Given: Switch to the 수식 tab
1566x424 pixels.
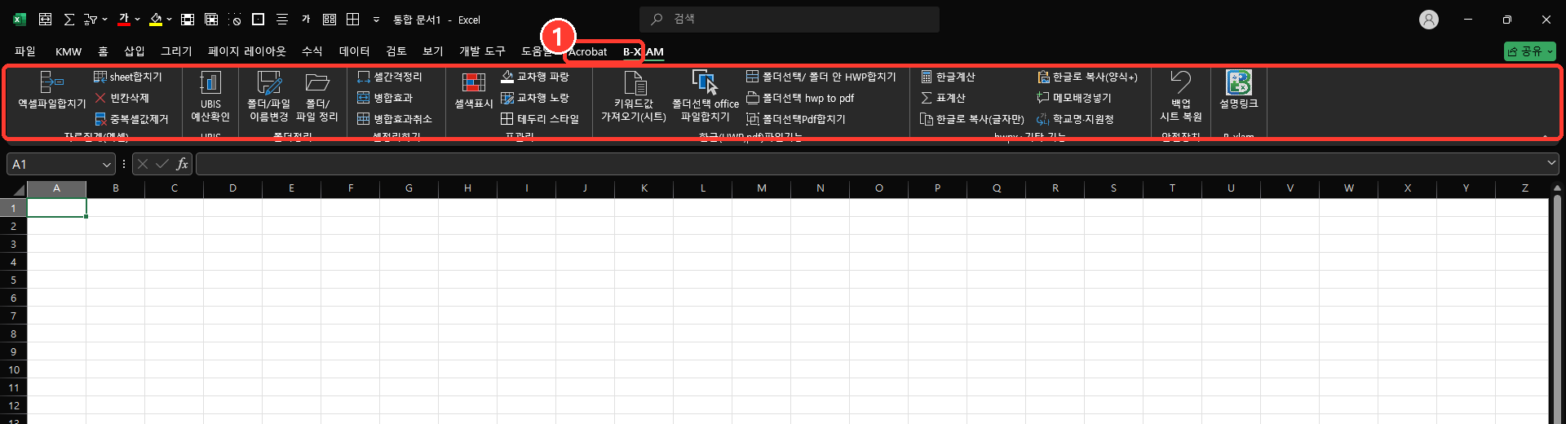Looking at the screenshot, I should 312,51.
